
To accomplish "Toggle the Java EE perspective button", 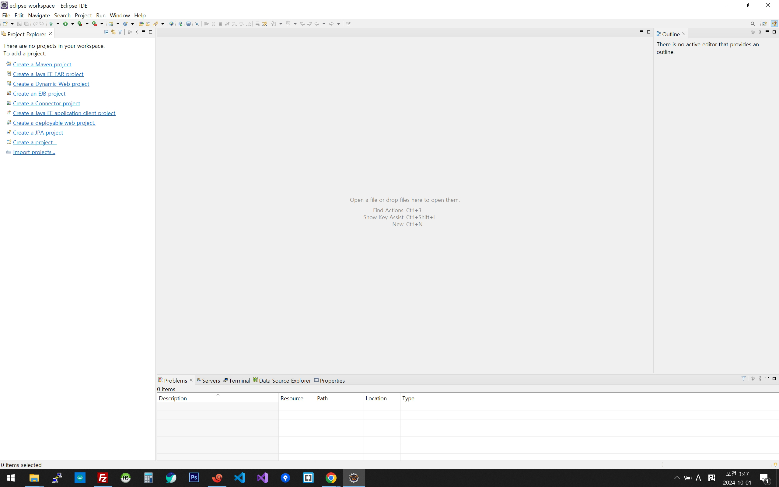I will (x=774, y=24).
